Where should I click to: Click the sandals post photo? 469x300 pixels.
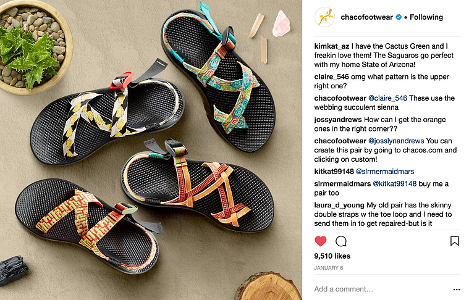tap(151, 150)
